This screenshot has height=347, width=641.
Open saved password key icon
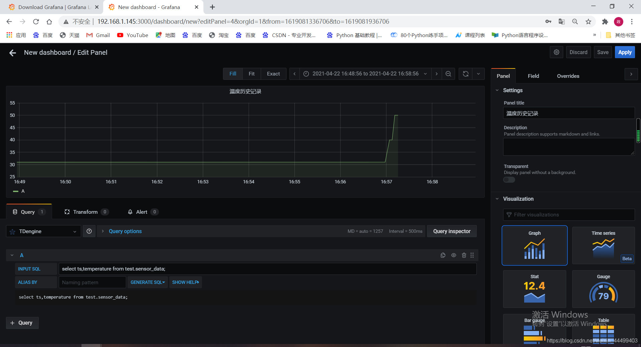coord(548,22)
